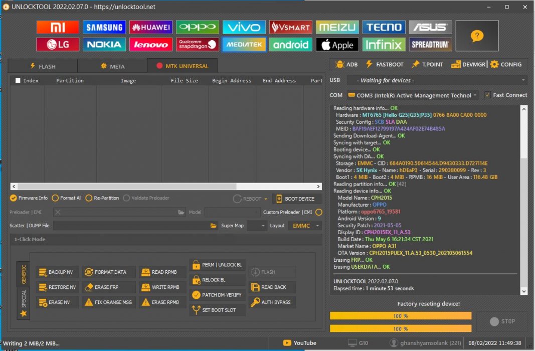Screen dimensions: 535x351
Task: Select the SPECIAL side tab
Action: 23,303
